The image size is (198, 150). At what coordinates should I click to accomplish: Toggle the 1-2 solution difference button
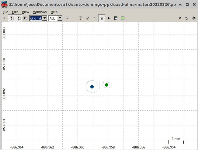(x=25, y=18)
